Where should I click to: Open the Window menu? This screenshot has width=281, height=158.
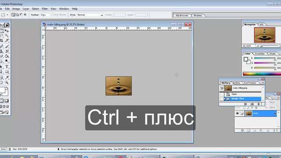[64, 9]
